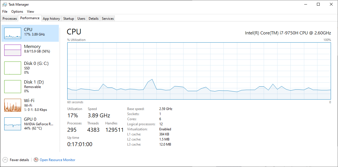Go to the App history tab

coord(51,19)
